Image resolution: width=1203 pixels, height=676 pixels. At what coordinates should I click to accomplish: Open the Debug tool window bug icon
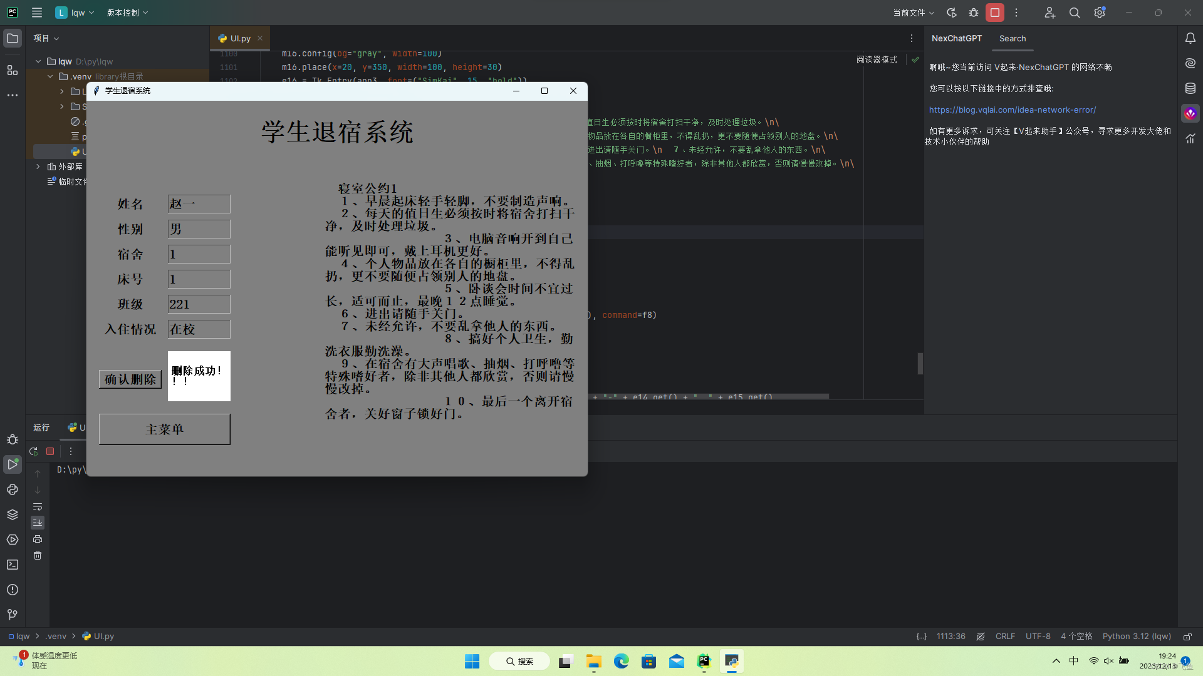click(x=13, y=439)
